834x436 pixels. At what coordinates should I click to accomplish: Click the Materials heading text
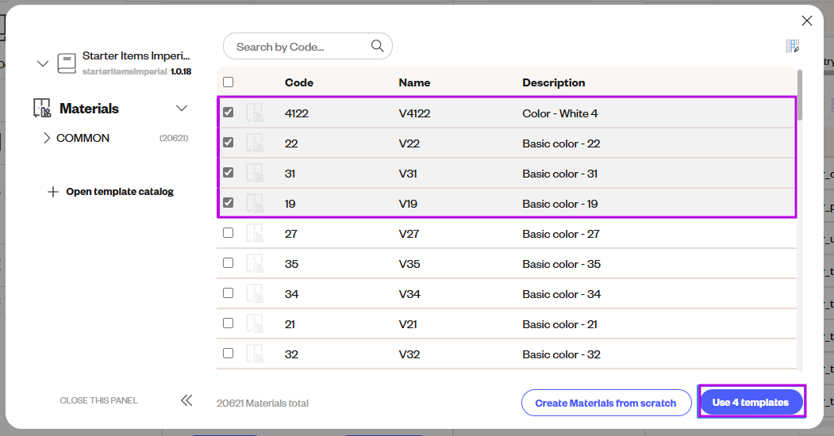click(89, 109)
